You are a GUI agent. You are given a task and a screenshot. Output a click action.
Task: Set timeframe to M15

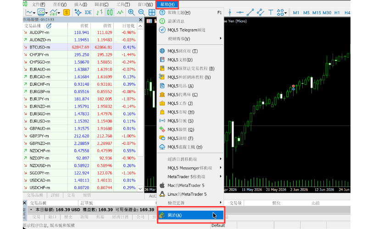pyautogui.click(x=317, y=13)
